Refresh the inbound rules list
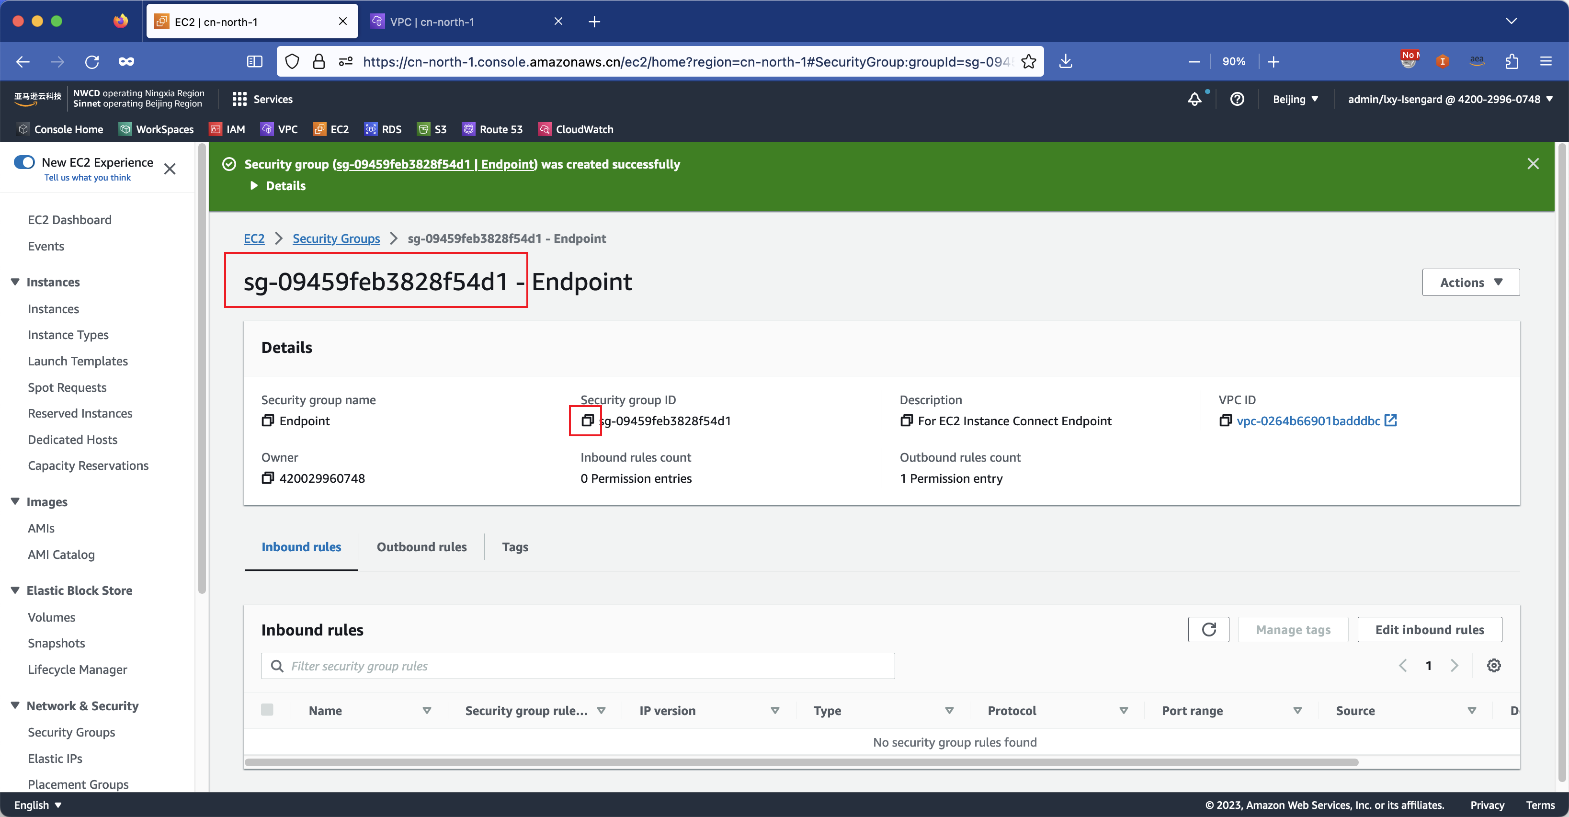Screen dimensions: 1569x817 coord(1208,629)
